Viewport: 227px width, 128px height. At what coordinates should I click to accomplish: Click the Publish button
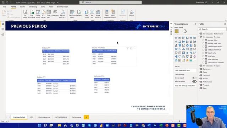(x=132, y=13)
